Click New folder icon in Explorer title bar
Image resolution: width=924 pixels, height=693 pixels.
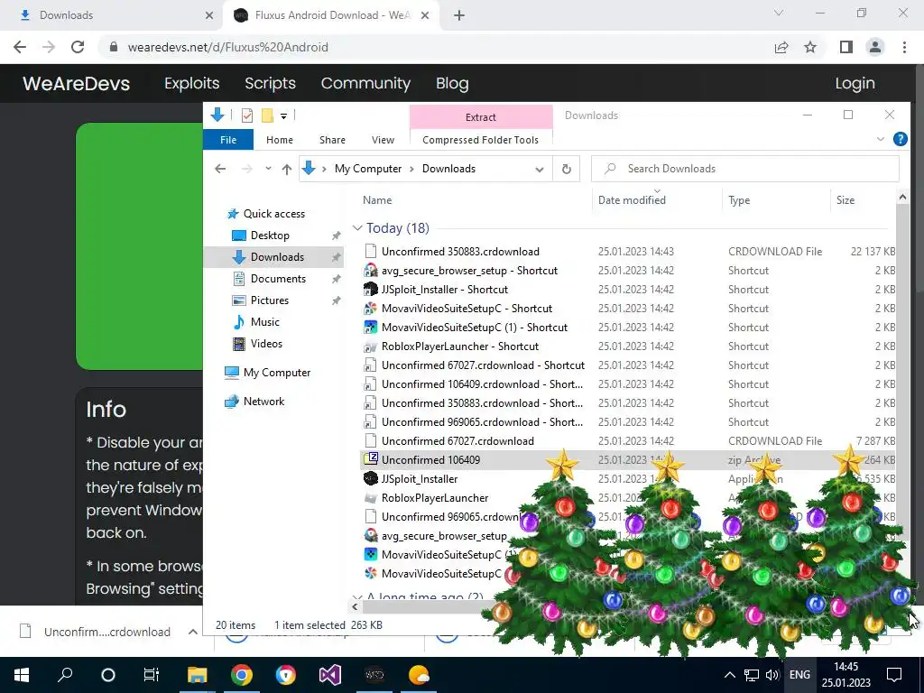point(267,115)
